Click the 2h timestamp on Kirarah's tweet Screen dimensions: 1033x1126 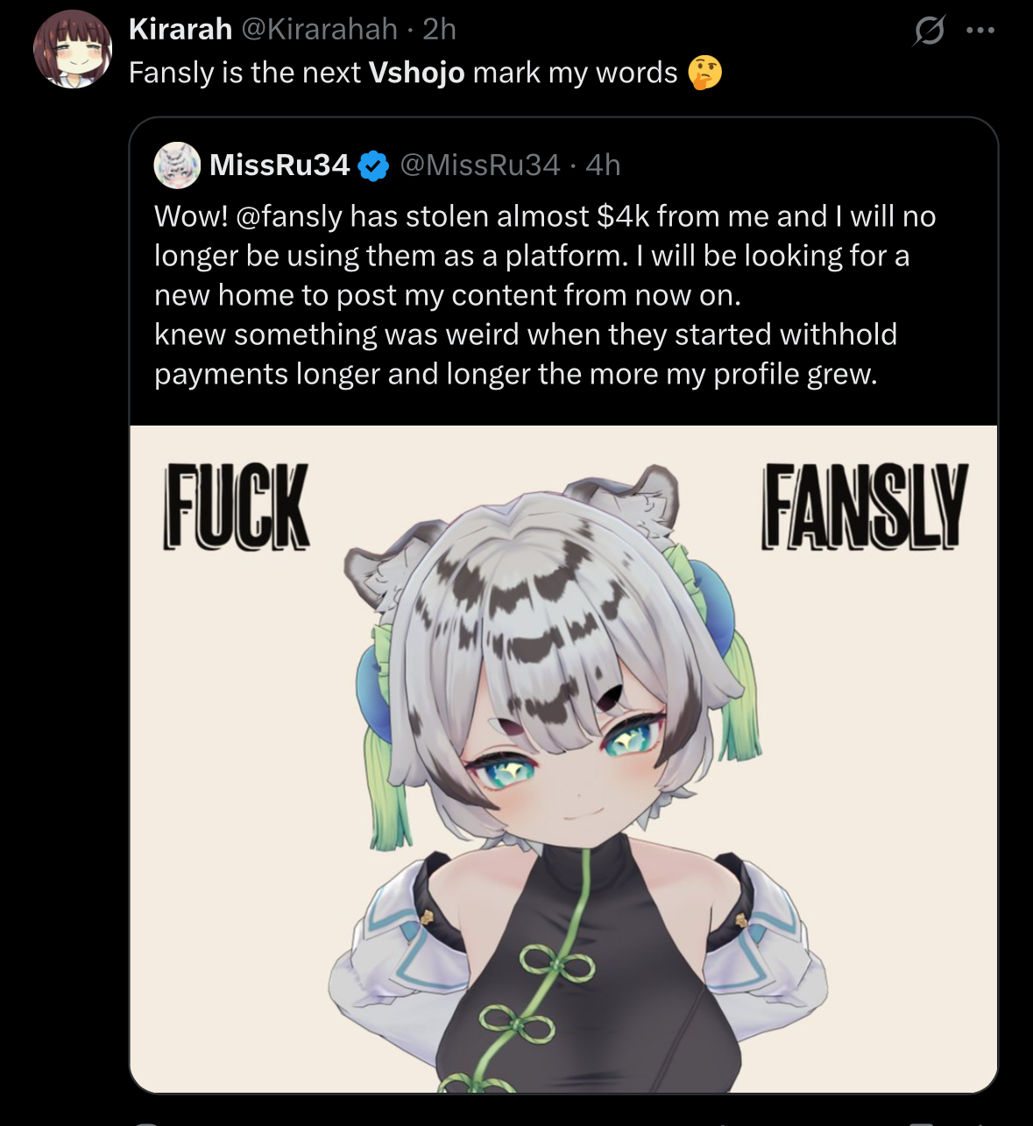[439, 29]
